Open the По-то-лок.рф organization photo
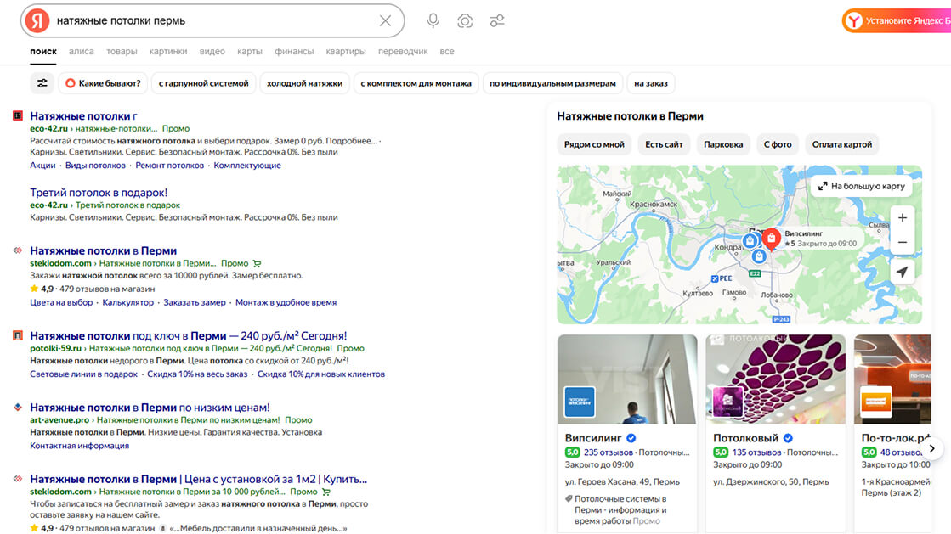This screenshot has width=951, height=534. 892,379
